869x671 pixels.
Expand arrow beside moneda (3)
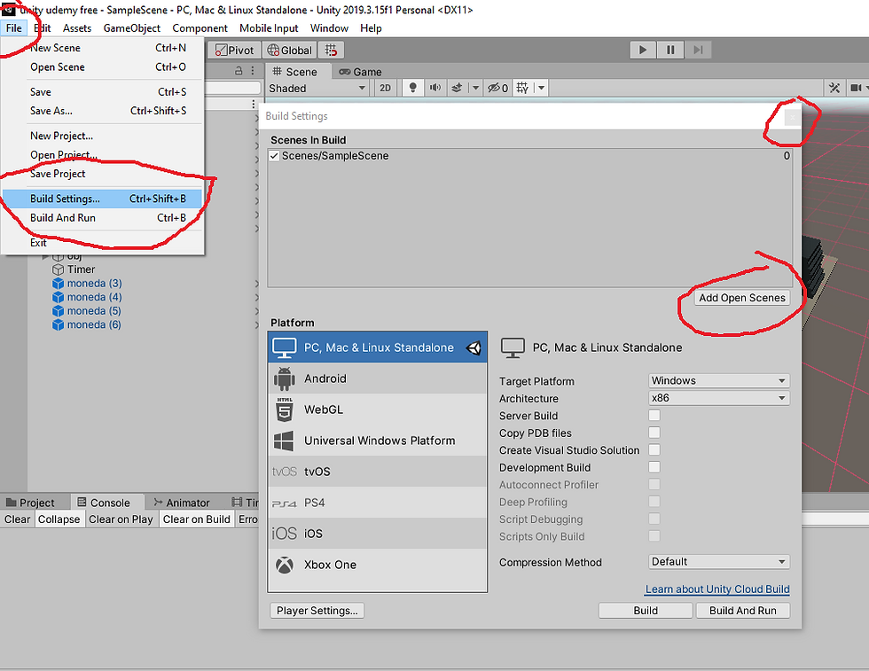pyautogui.click(x=256, y=283)
